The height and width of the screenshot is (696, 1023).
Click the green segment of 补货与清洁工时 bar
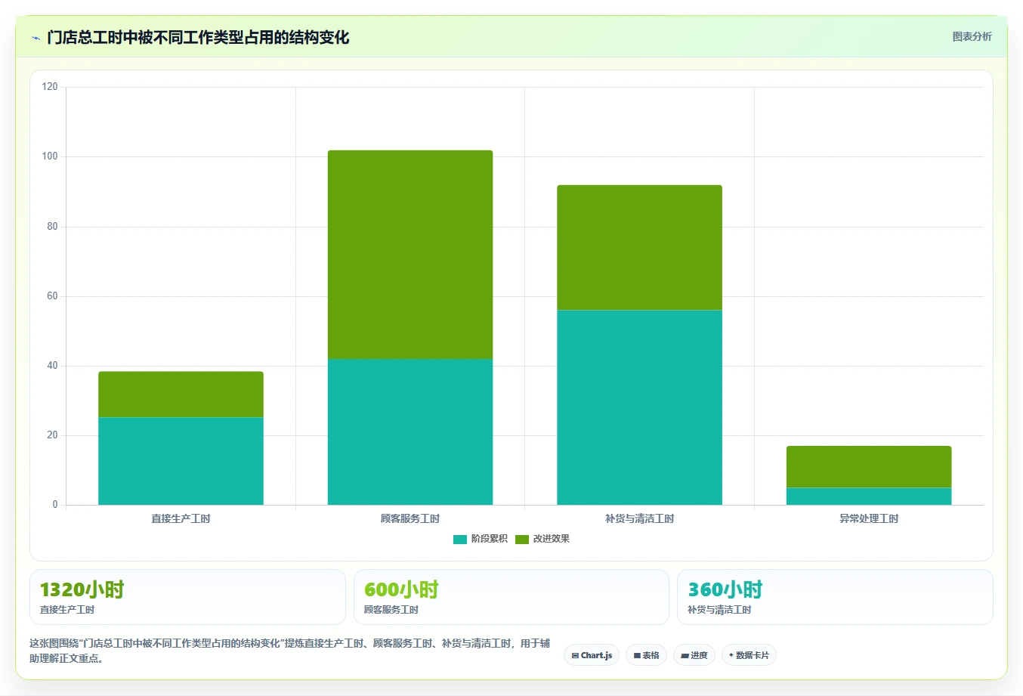tap(639, 247)
